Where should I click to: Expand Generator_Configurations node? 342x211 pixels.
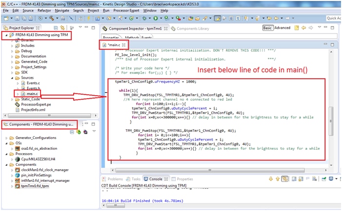pyautogui.click(x=7, y=138)
